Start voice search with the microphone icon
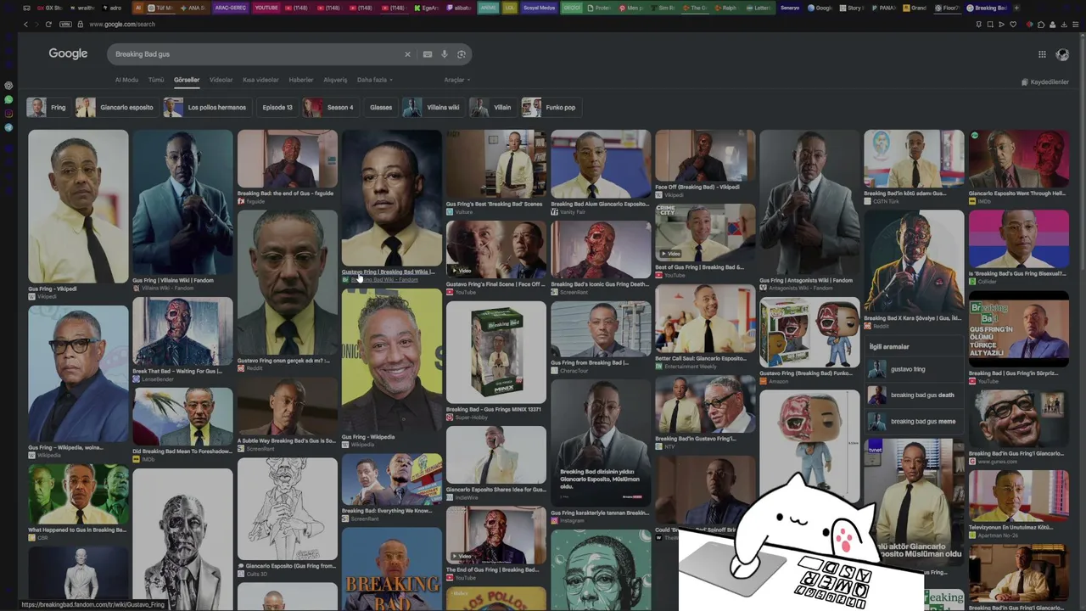Screen dimensions: 1086x611 tap(445, 54)
